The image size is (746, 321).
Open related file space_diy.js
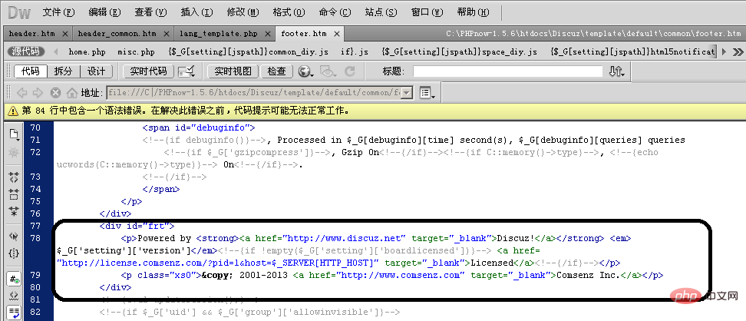click(x=460, y=52)
